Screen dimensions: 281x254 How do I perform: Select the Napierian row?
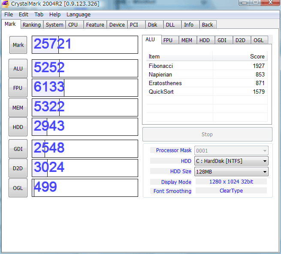(x=207, y=74)
